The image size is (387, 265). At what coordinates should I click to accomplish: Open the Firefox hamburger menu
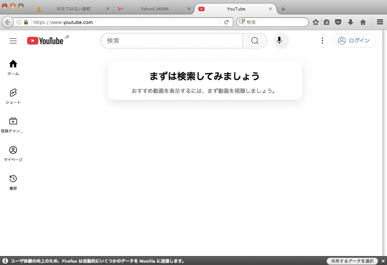(380, 22)
